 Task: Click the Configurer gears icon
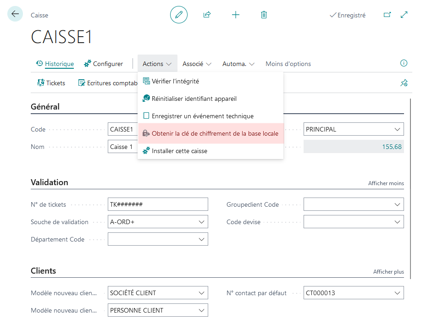(x=88, y=64)
